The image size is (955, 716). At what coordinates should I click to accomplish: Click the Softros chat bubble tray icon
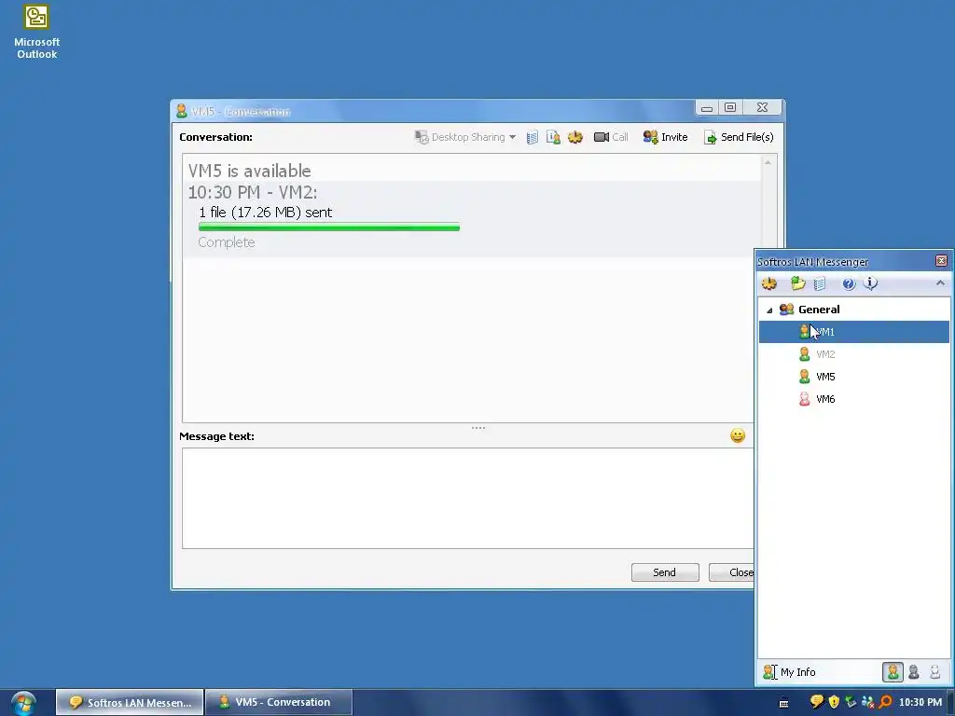pyautogui.click(x=817, y=702)
